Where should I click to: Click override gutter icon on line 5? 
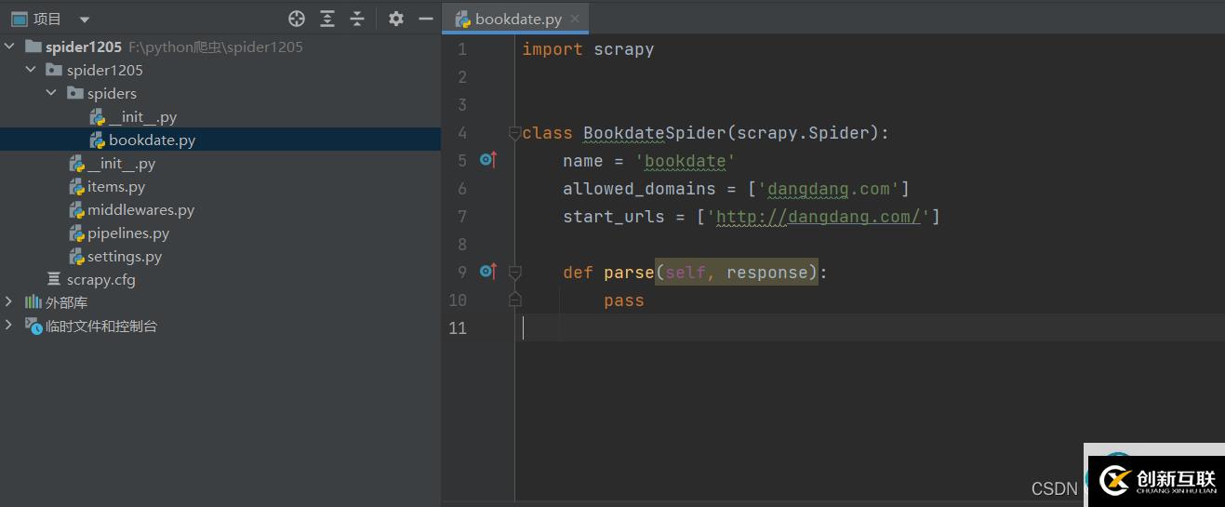(x=487, y=160)
